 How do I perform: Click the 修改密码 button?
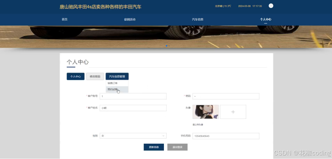tap(95, 76)
